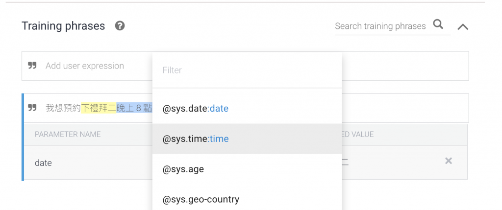Choose the @sys.time:time entity option
Viewport: 502px width, 210px height.
(x=196, y=139)
